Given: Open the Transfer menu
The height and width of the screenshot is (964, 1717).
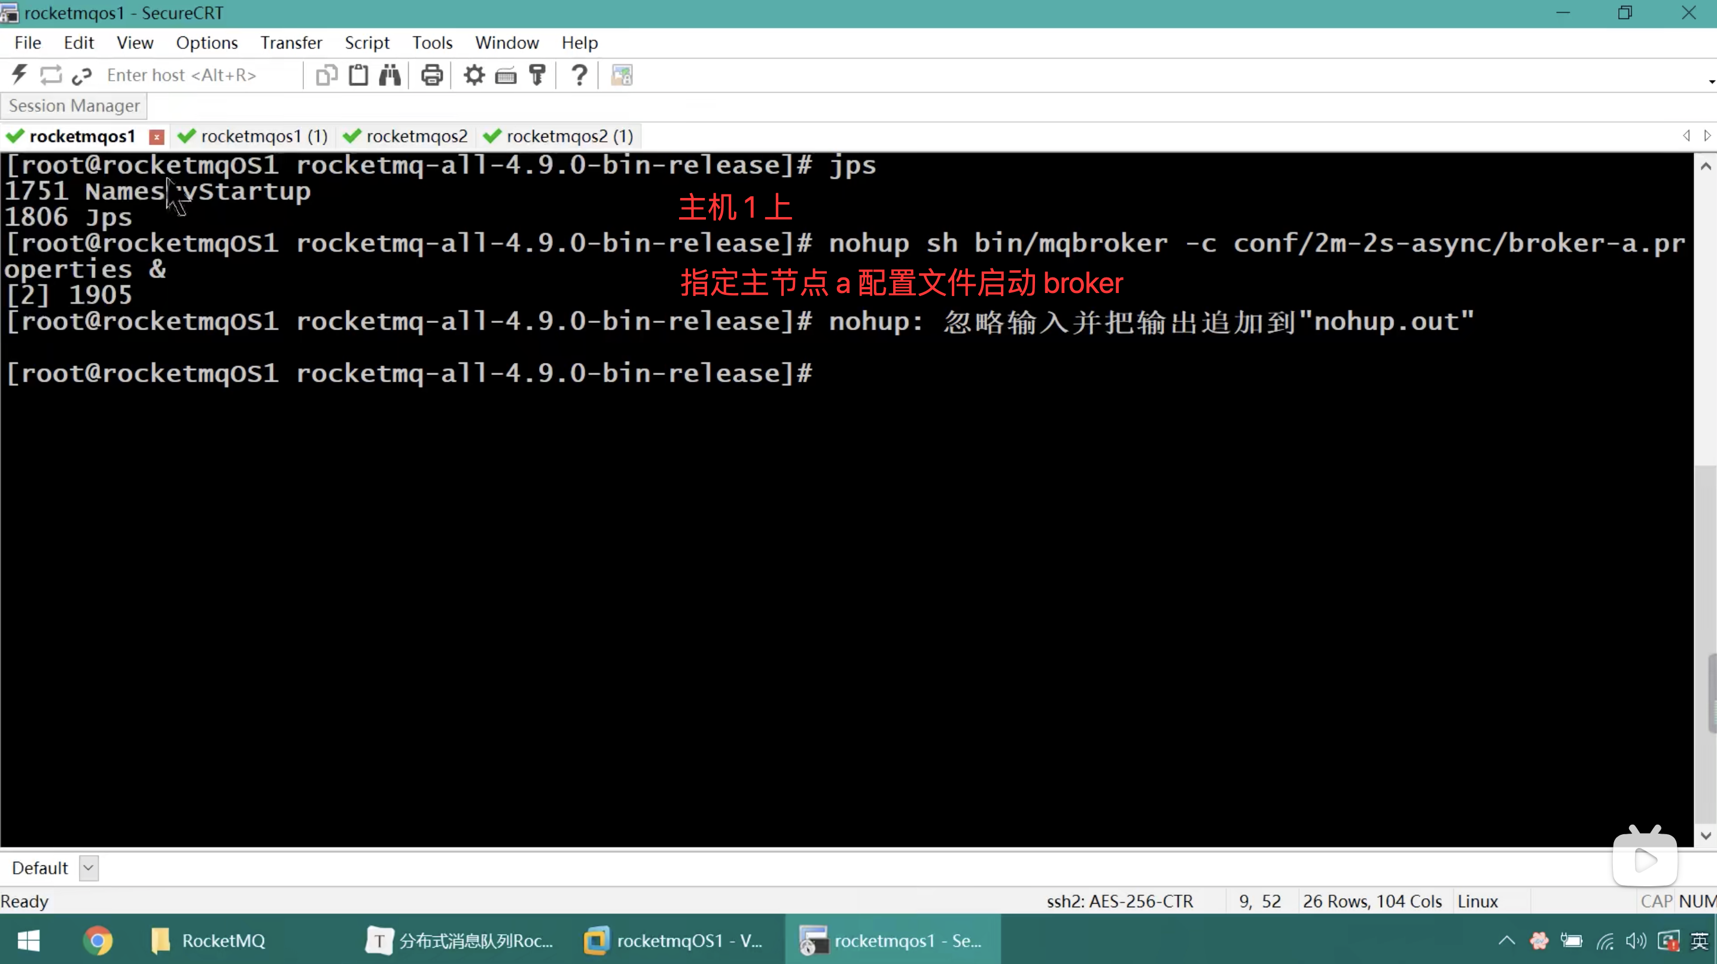Looking at the screenshot, I should 291,42.
